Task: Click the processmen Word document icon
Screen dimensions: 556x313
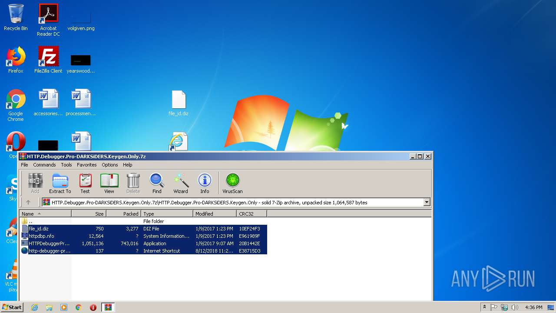Action: 81,103
